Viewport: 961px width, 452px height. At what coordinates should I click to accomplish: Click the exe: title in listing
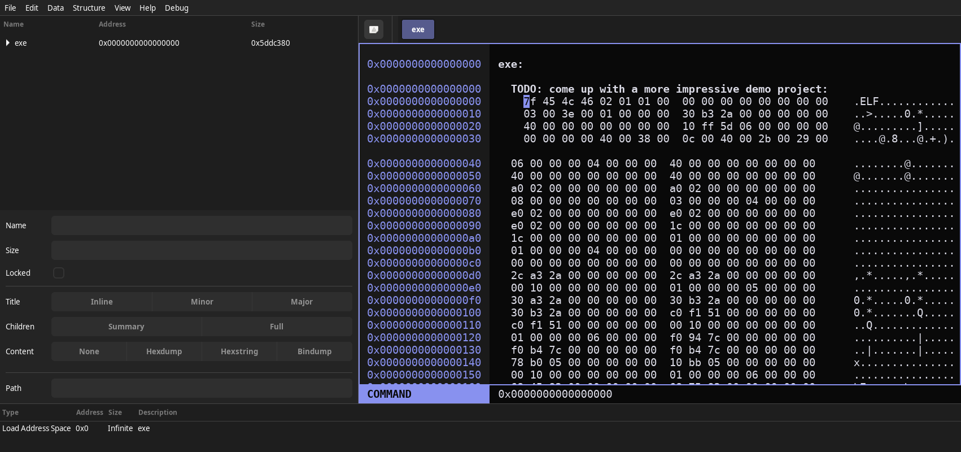coord(510,64)
